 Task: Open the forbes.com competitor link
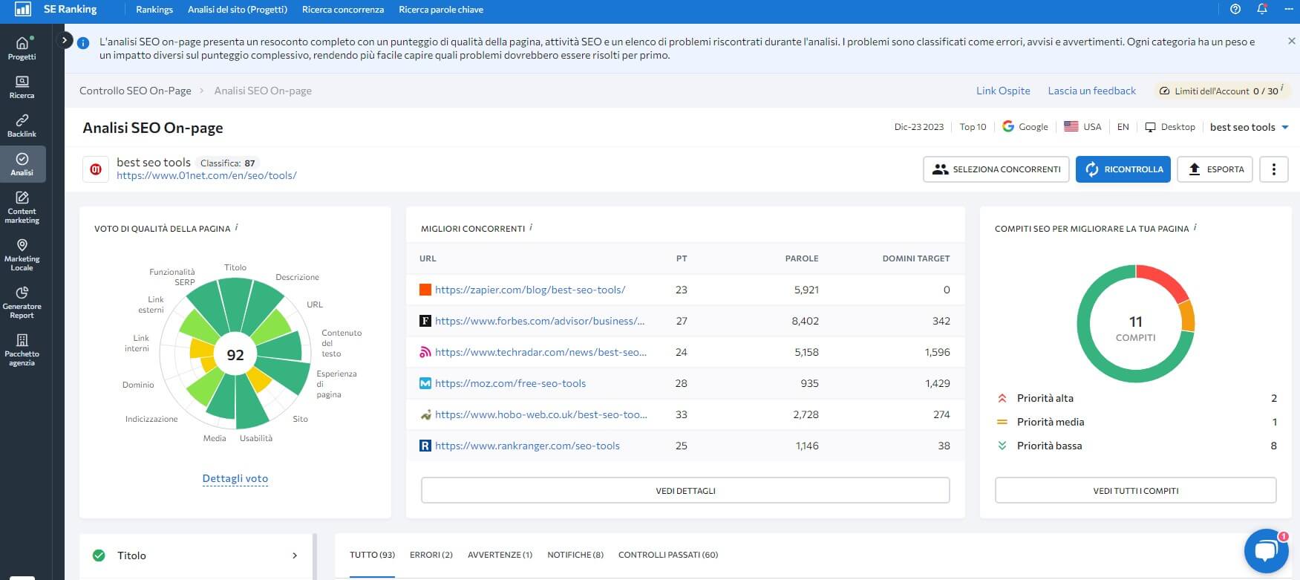point(540,321)
